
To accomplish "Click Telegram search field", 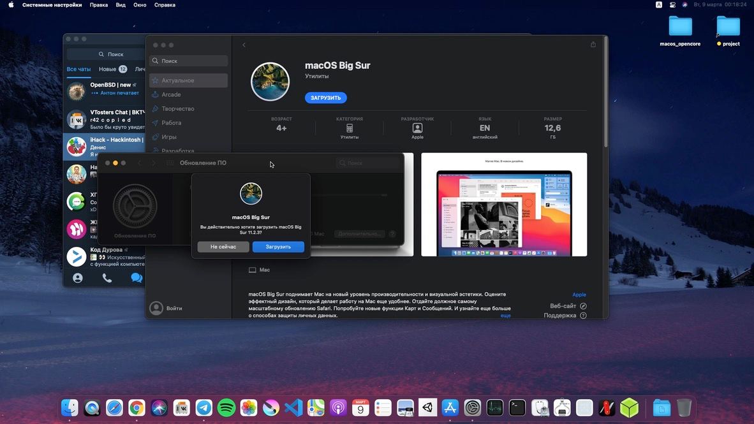I will [x=106, y=54].
